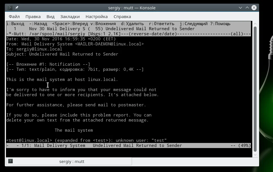The height and width of the screenshot is (172, 273).
Task: Click the terminal icon on the sergiy : mutt tab
Action: 10,161
